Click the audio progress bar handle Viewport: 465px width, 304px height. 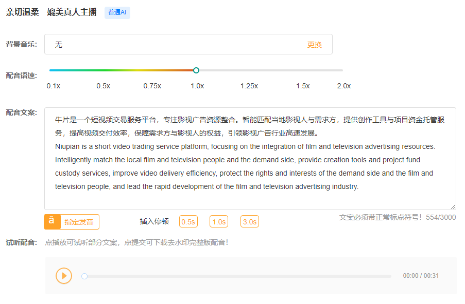coord(84,276)
